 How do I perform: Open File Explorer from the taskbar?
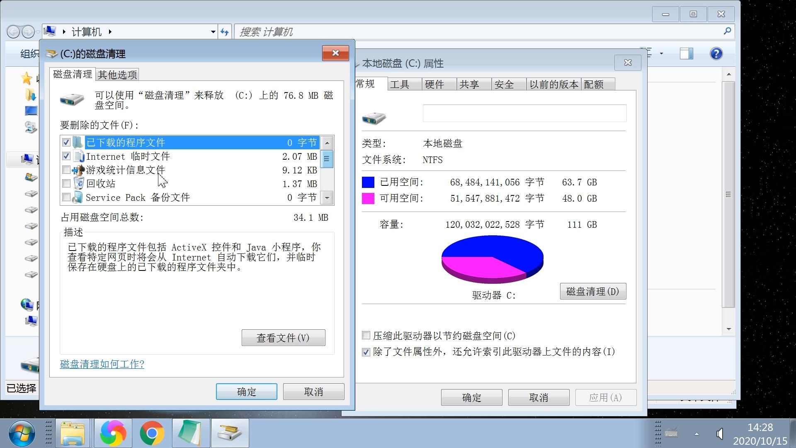[x=73, y=433]
